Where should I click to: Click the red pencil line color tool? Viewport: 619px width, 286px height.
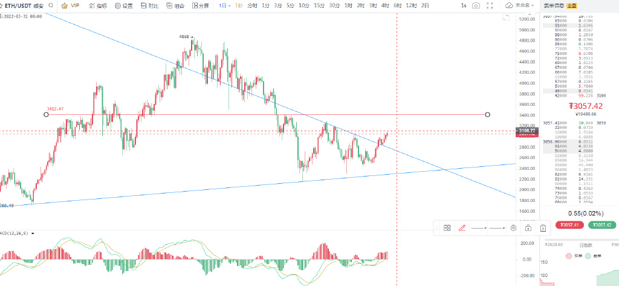tap(462, 228)
